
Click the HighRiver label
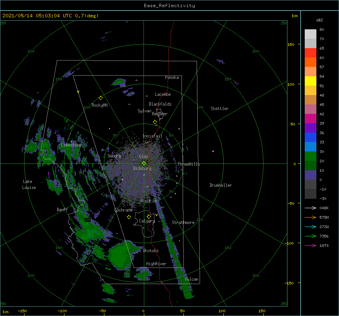click(156, 264)
